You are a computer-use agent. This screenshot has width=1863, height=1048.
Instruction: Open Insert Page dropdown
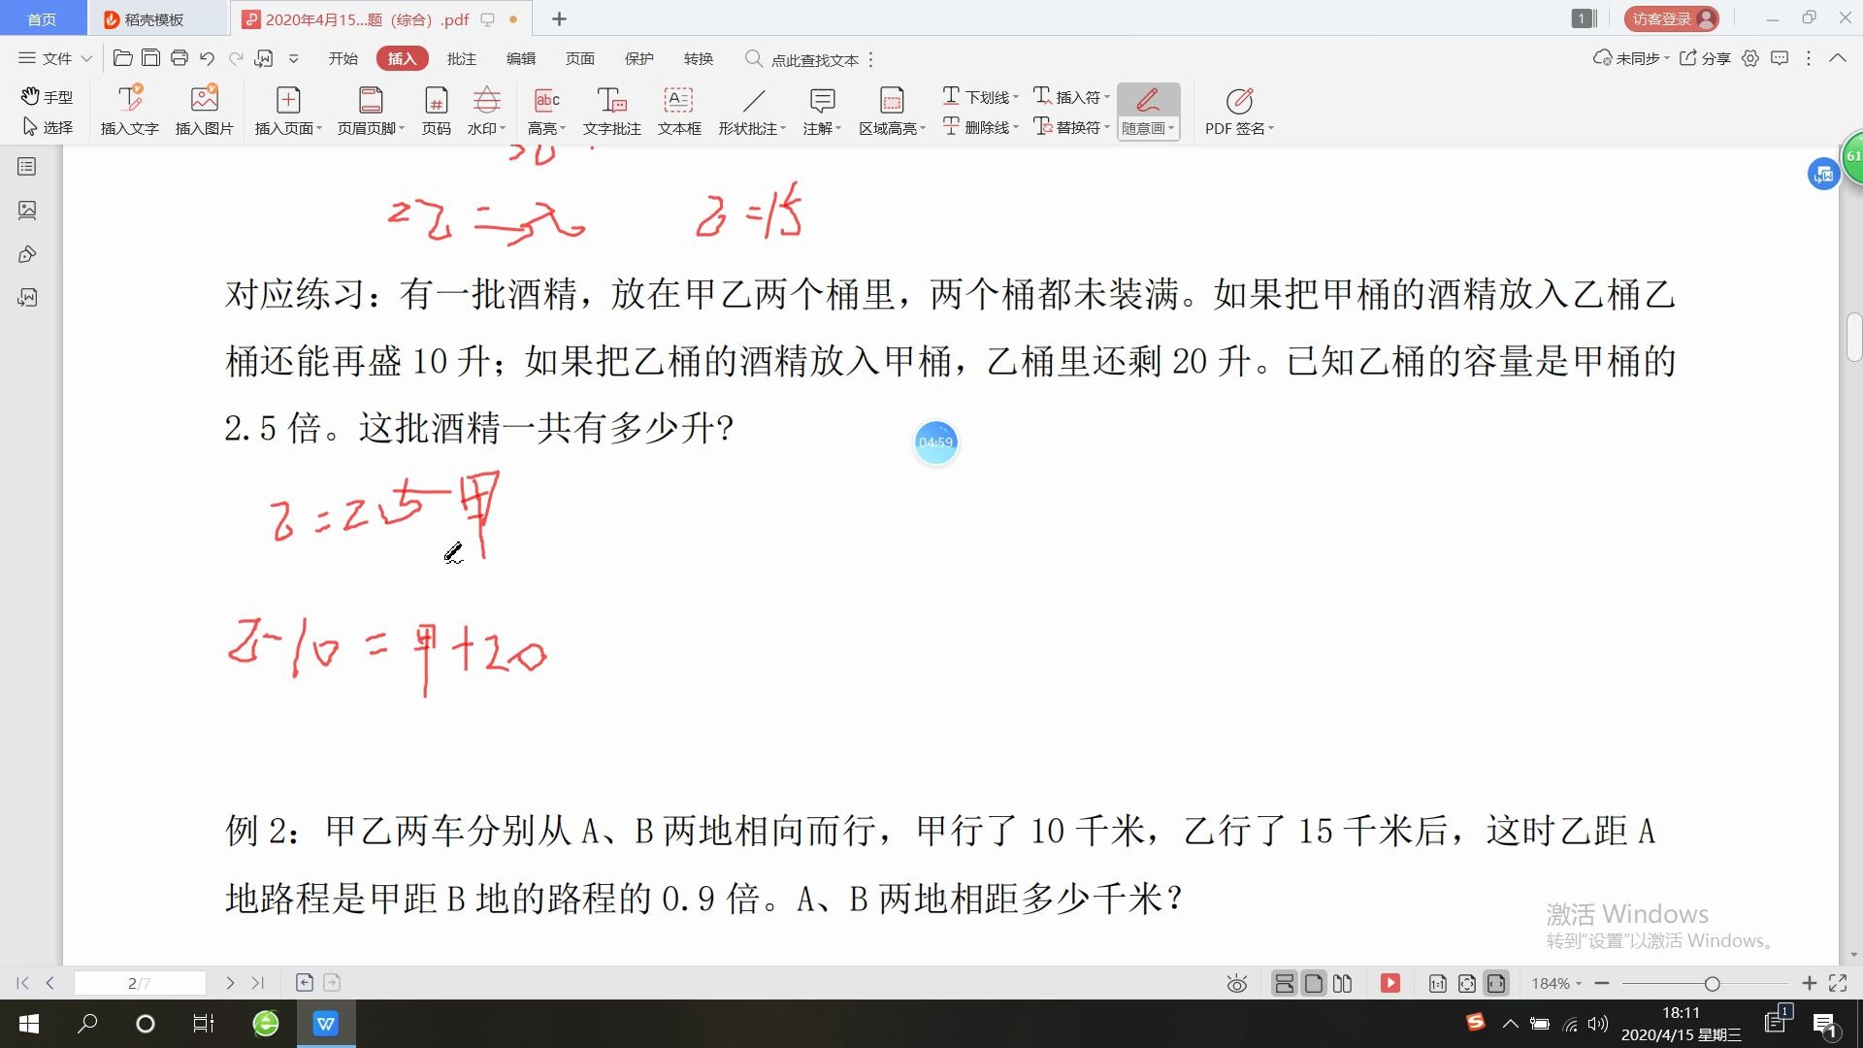point(288,111)
